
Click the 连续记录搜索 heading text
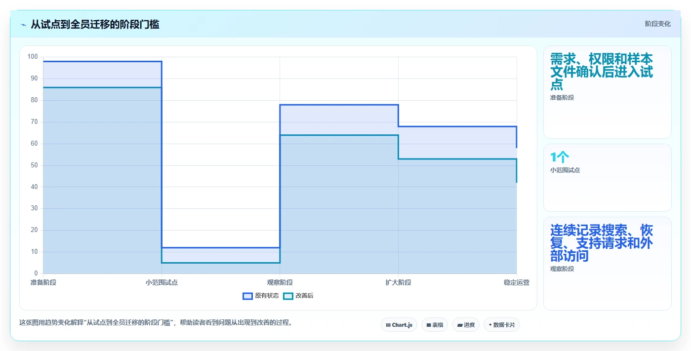click(602, 243)
